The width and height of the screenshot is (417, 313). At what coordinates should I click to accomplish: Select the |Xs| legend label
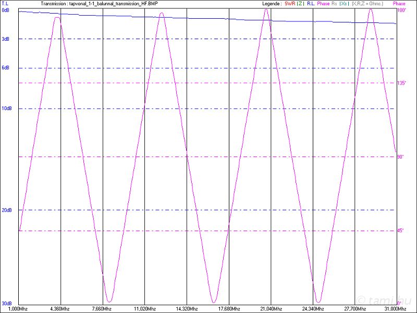coord(344,4)
